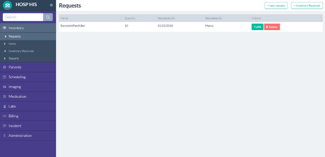Click the date 11/23/2018
The width and height of the screenshot is (325, 157).
(x=165, y=26)
